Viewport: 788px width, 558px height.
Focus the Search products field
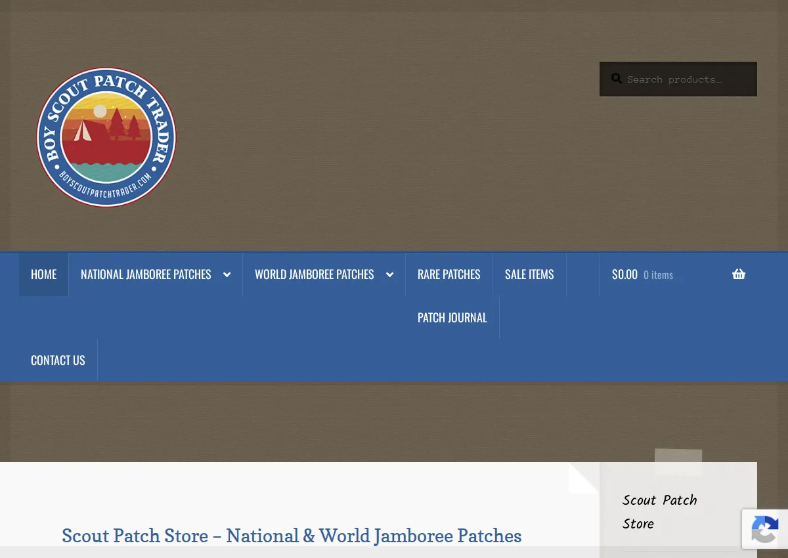(x=678, y=79)
